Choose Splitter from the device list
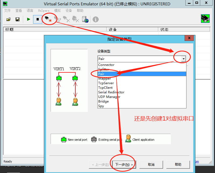 (142, 69)
